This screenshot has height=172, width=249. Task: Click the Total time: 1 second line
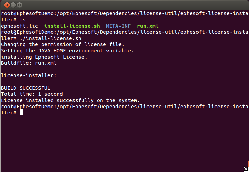coord(32,94)
